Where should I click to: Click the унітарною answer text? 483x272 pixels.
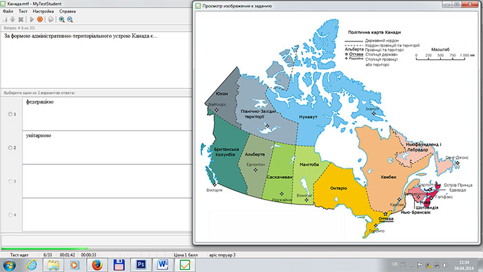[39, 135]
